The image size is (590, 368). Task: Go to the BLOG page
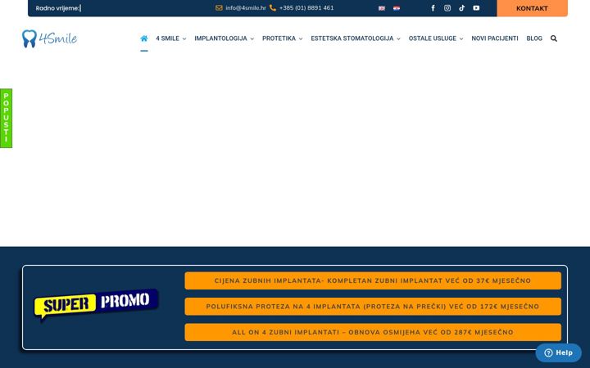(534, 38)
